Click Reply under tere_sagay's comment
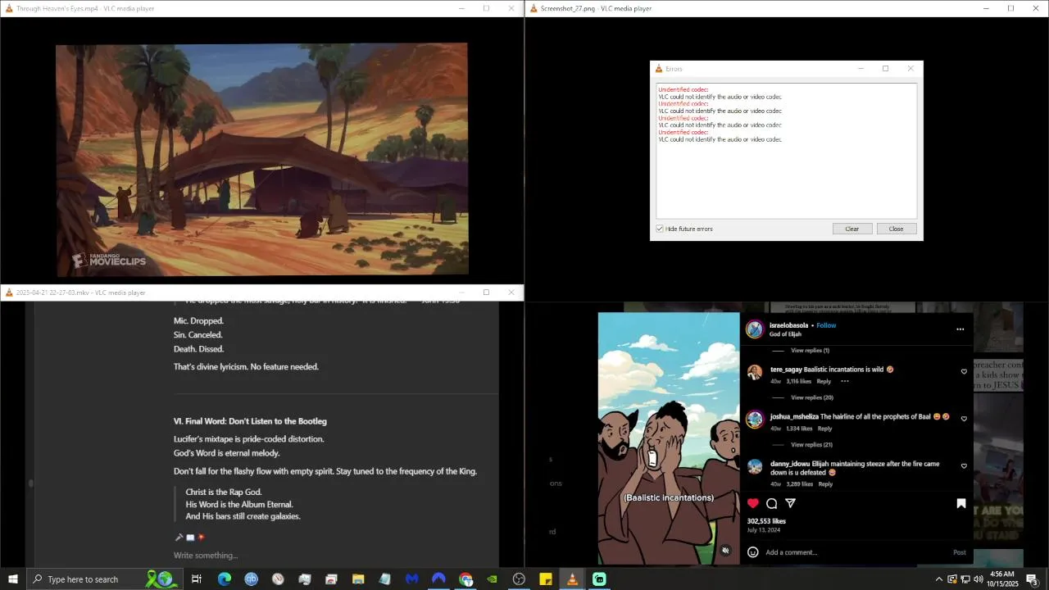 [x=824, y=381]
